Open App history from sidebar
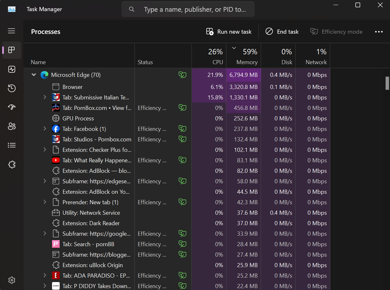This screenshot has height=290, width=390. tap(12, 88)
